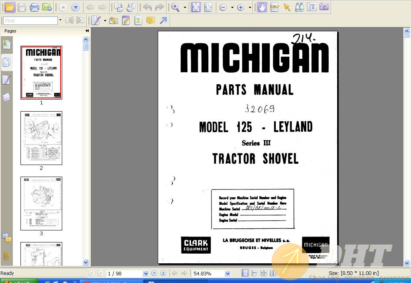
Task: Go to next view with the right arrow icon
Action: coord(102,7)
